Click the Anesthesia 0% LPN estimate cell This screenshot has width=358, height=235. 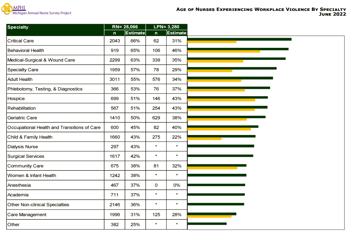pos(176,185)
